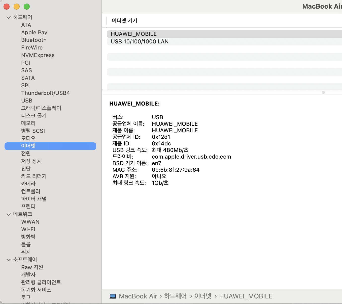Viewport: 342px width, 304px height.
Task: Click the 네트워크 section header label
Action: (23, 214)
